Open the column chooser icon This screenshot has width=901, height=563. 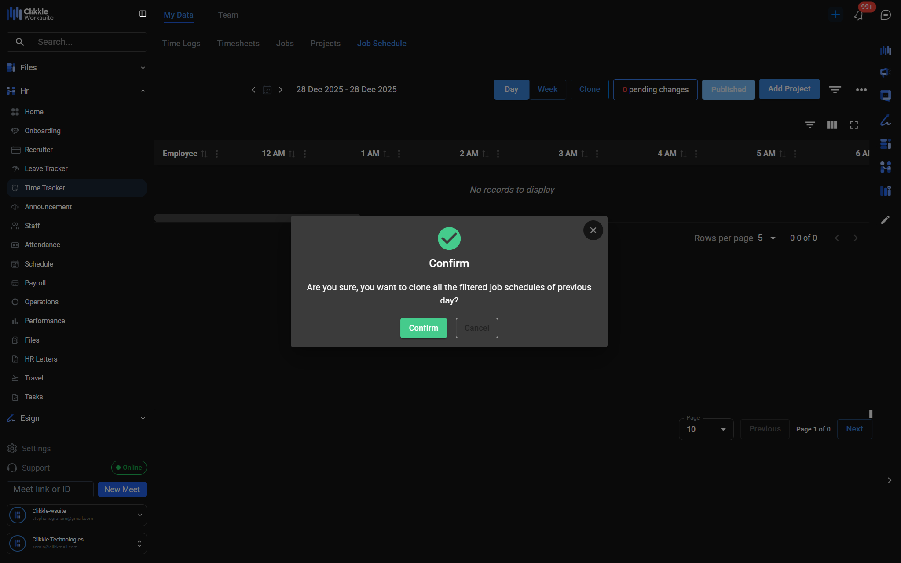pyautogui.click(x=831, y=125)
